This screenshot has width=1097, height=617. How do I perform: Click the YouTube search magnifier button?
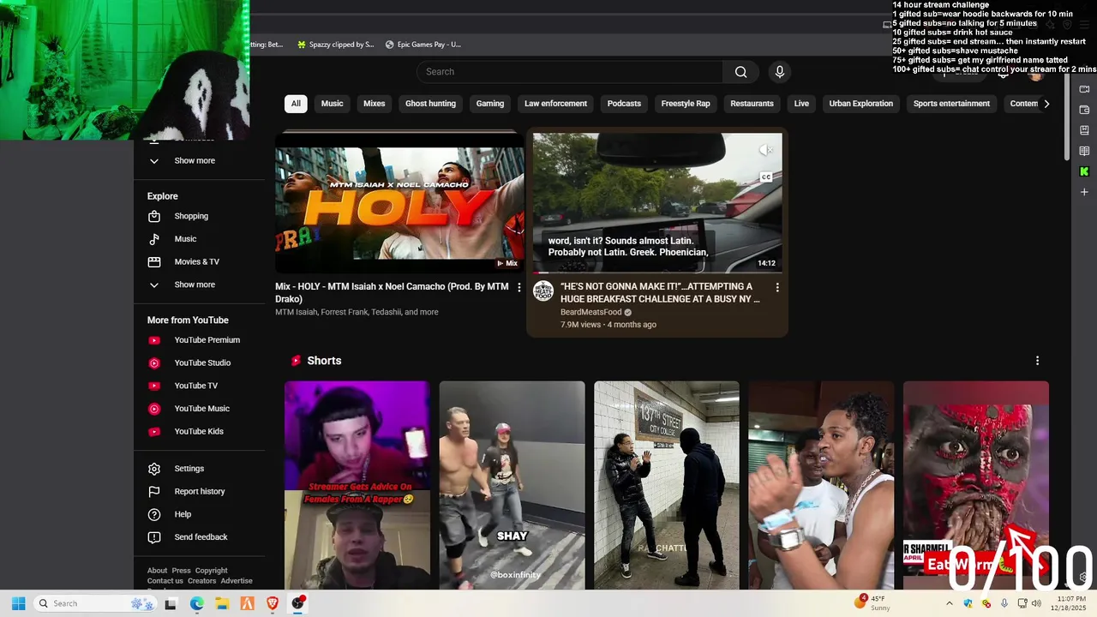pyautogui.click(x=740, y=72)
